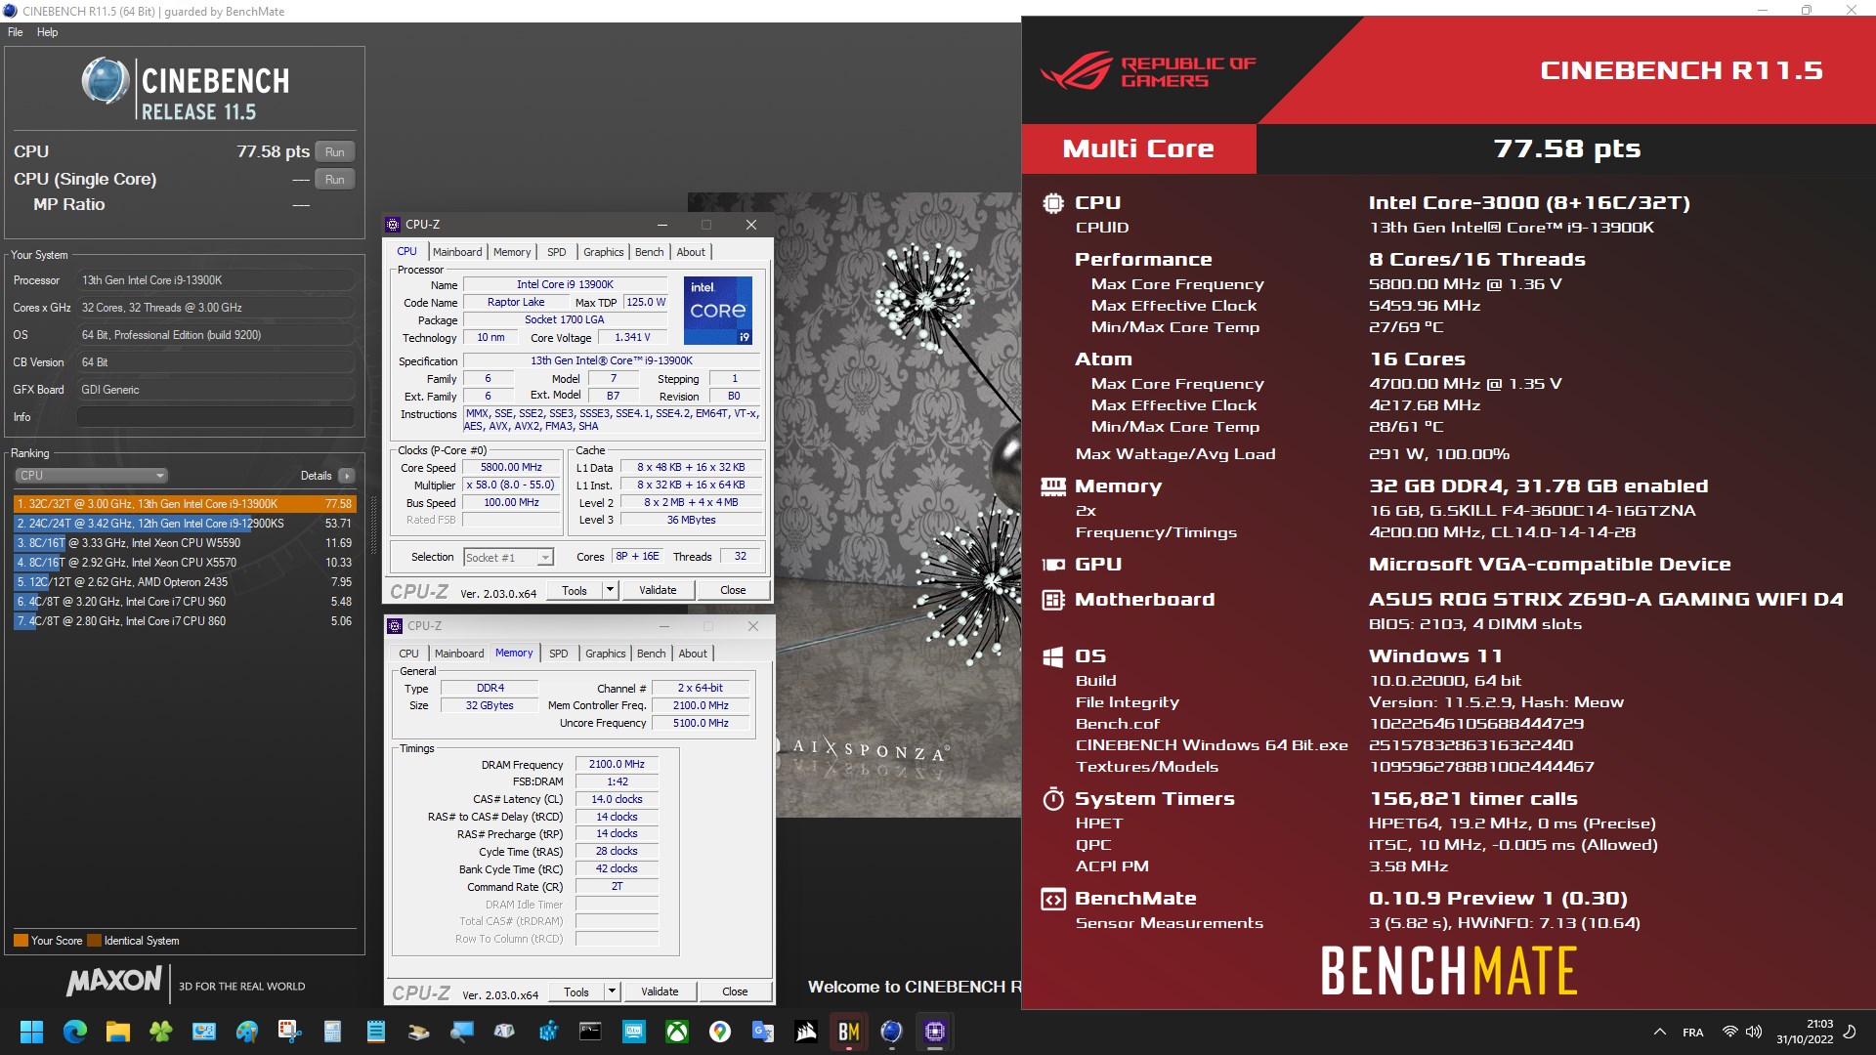
Task: Select the Core i7 CPU 860 ranking row
Action: pyautogui.click(x=184, y=621)
